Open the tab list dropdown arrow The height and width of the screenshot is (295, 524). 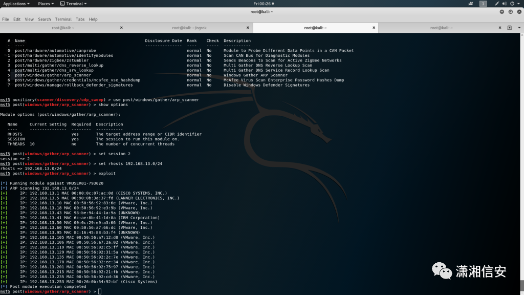tap(519, 28)
